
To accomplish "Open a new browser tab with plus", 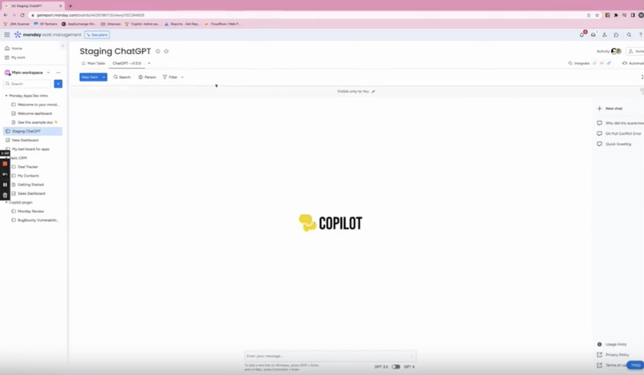I will [x=70, y=6].
